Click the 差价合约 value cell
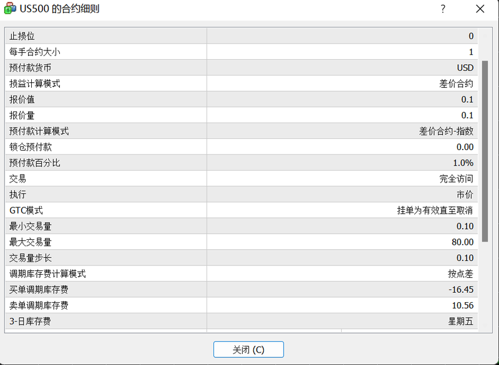The width and height of the screenshot is (499, 365). (x=456, y=84)
